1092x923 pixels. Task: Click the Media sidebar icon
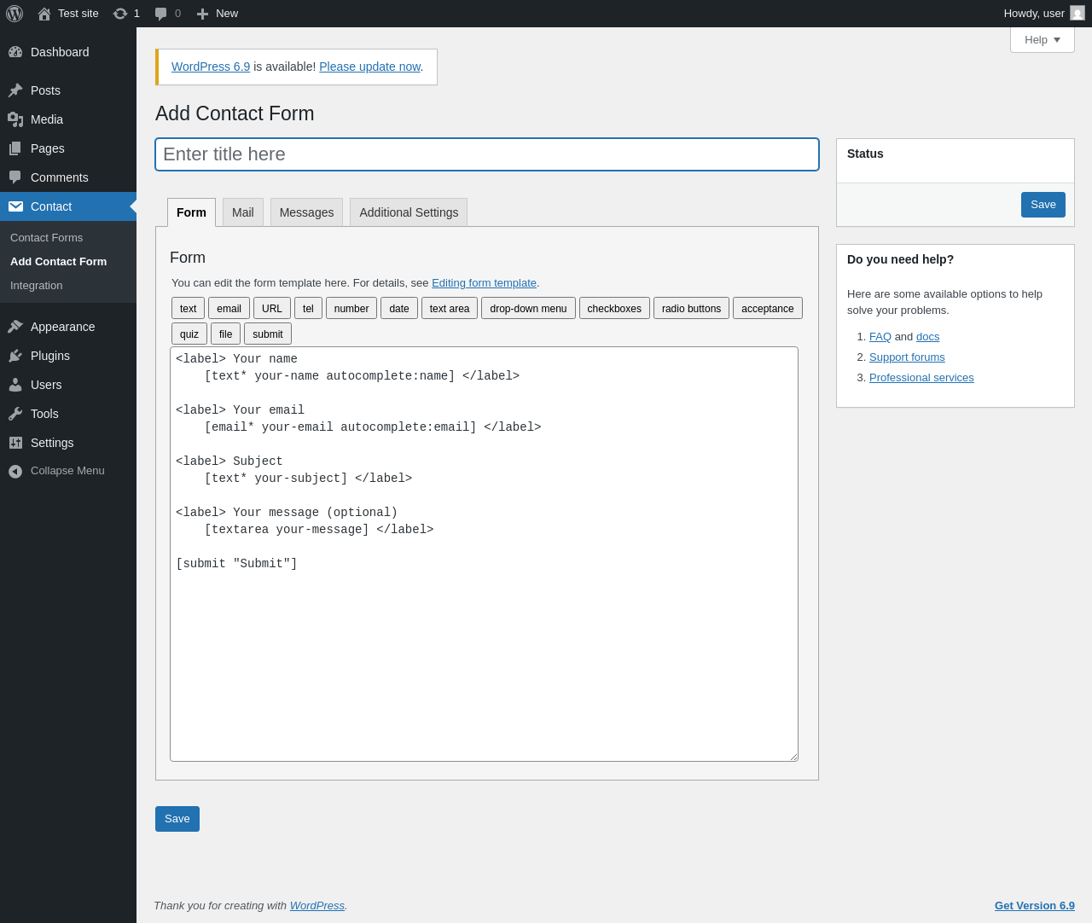coord(15,119)
